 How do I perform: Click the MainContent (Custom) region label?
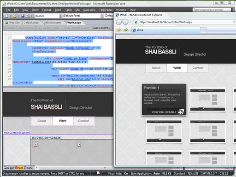(17, 133)
